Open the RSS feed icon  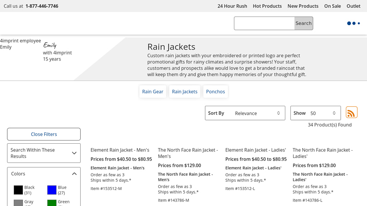pyautogui.click(x=351, y=112)
